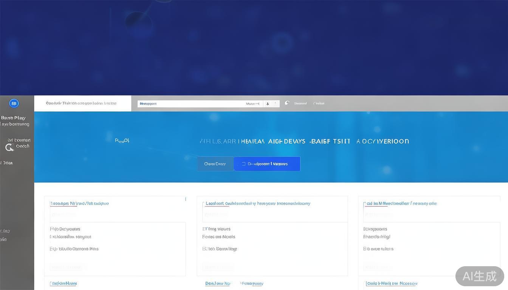Open the 'Basti Play' sidebar item
The width and height of the screenshot is (508, 290).
coord(13,118)
